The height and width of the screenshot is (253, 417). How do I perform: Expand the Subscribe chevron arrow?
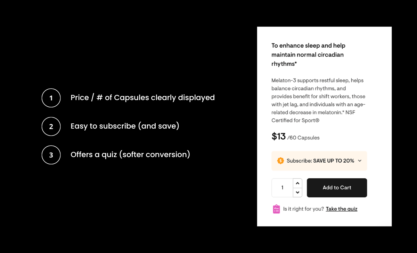point(360,161)
